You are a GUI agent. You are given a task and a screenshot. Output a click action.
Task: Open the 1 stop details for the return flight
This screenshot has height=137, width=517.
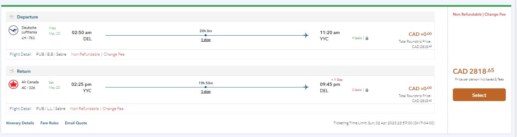[206, 92]
